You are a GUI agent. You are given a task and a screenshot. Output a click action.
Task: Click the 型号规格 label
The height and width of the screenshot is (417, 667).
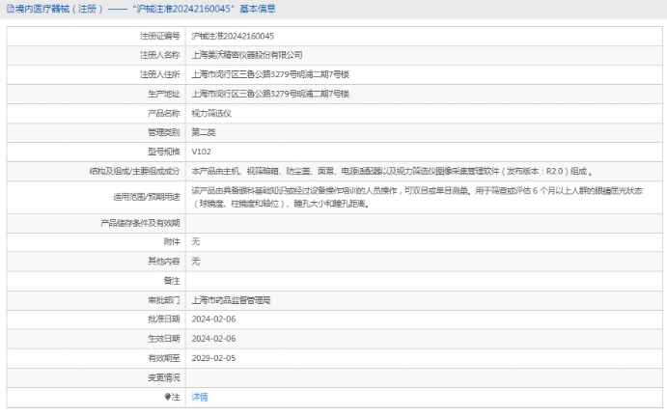tap(164, 152)
